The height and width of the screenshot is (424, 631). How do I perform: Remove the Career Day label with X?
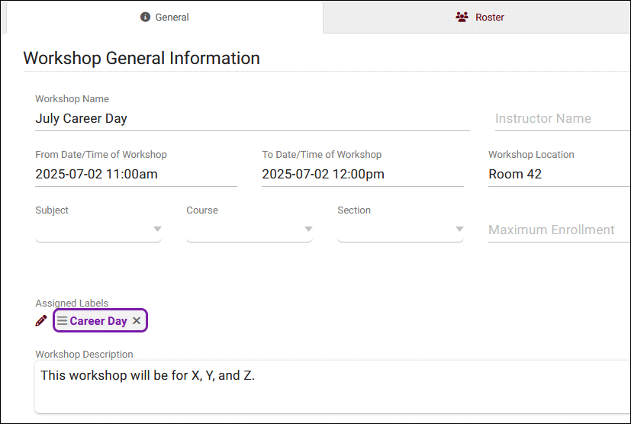click(x=137, y=321)
